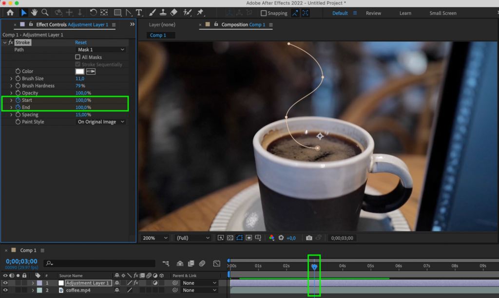
Task: Activate the Zoom tool
Action: coord(45,13)
